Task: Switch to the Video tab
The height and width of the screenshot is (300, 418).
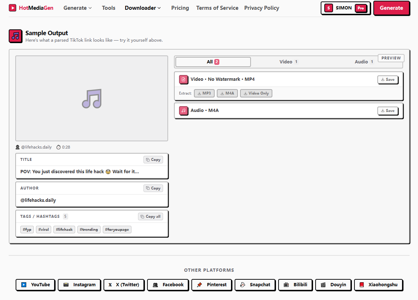Action: click(x=288, y=62)
